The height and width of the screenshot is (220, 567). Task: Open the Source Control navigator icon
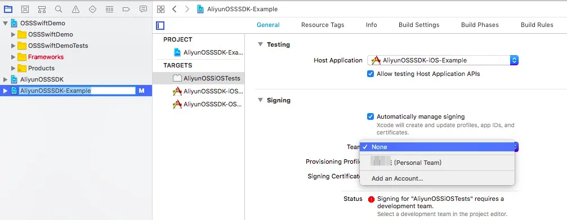click(x=25, y=10)
